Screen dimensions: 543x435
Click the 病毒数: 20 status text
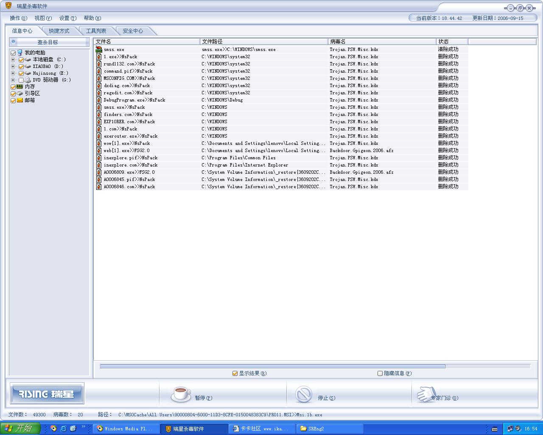point(68,415)
